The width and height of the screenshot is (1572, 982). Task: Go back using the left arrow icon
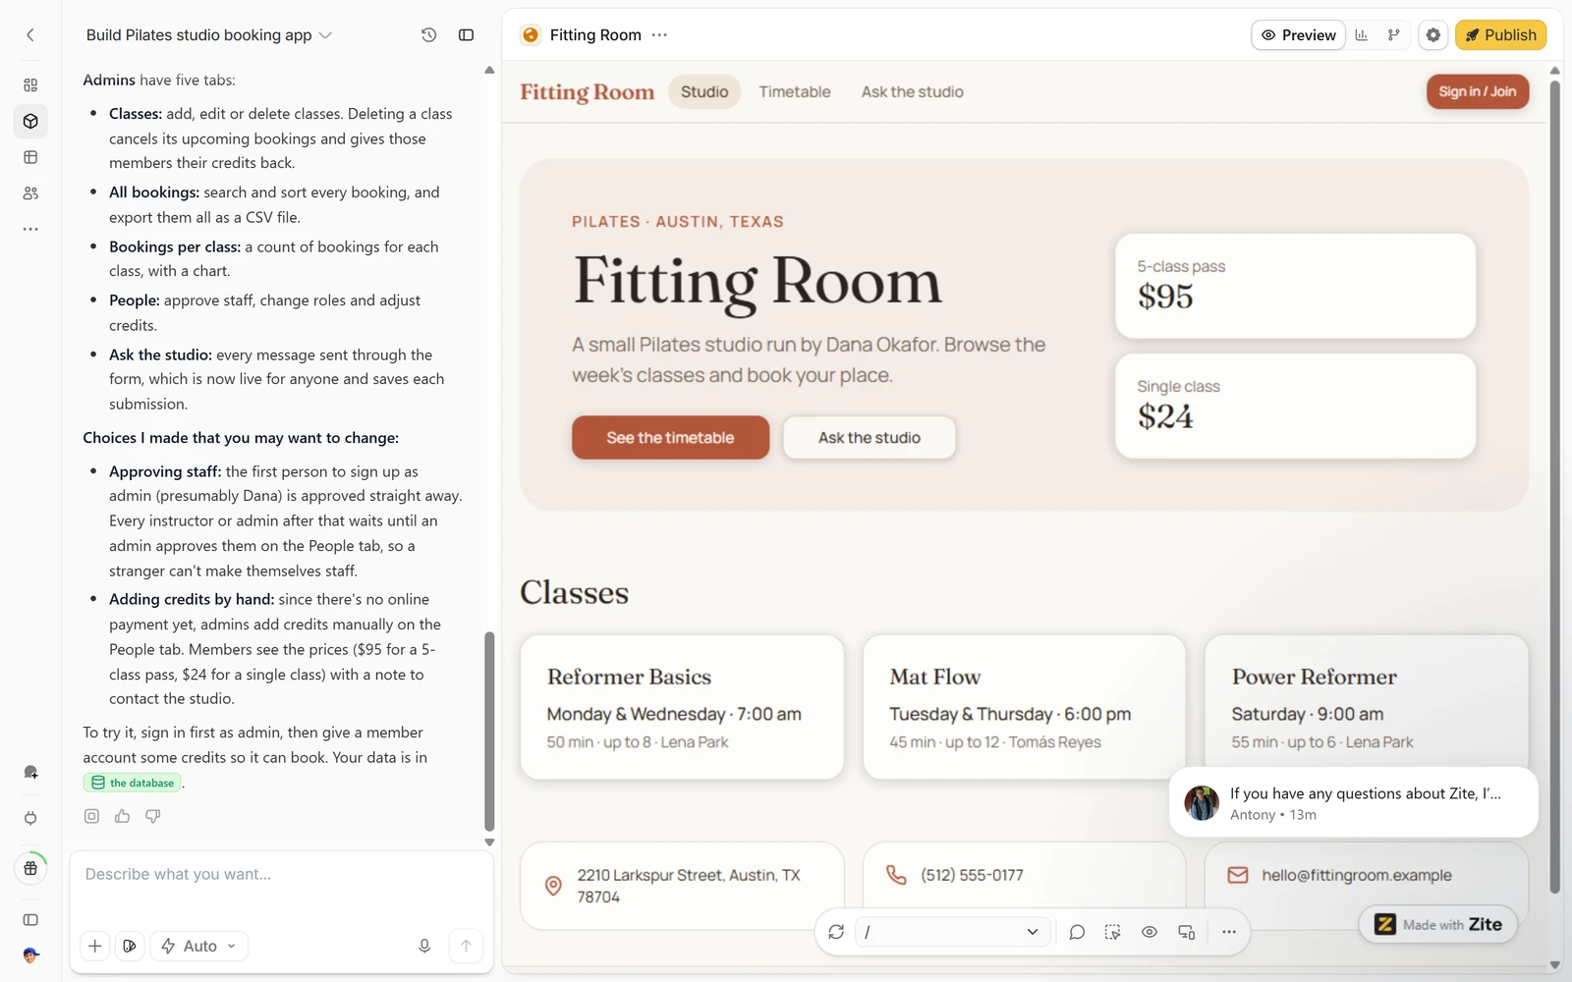coord(30,35)
